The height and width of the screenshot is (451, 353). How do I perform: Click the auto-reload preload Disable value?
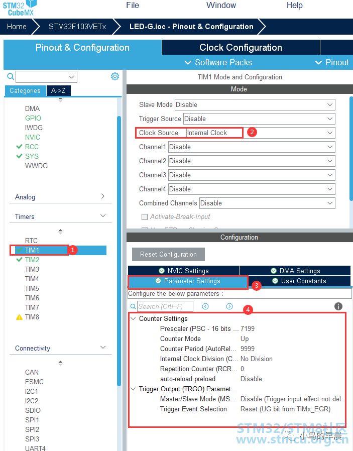251,379
